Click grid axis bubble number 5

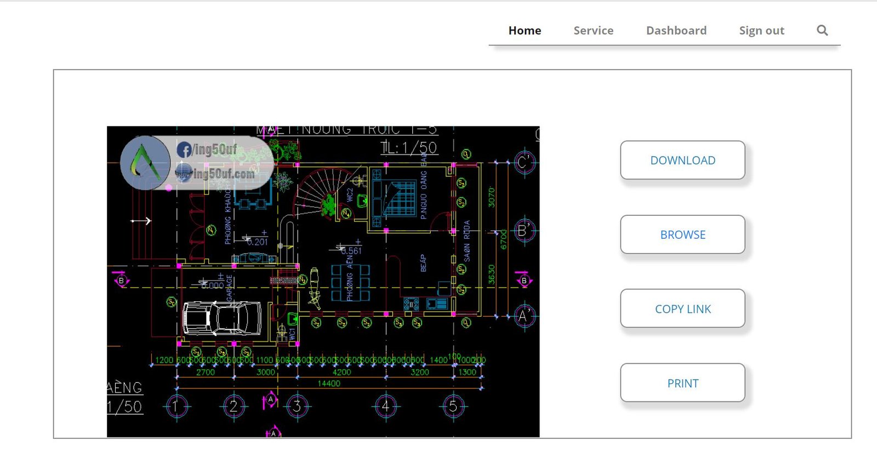(x=453, y=406)
